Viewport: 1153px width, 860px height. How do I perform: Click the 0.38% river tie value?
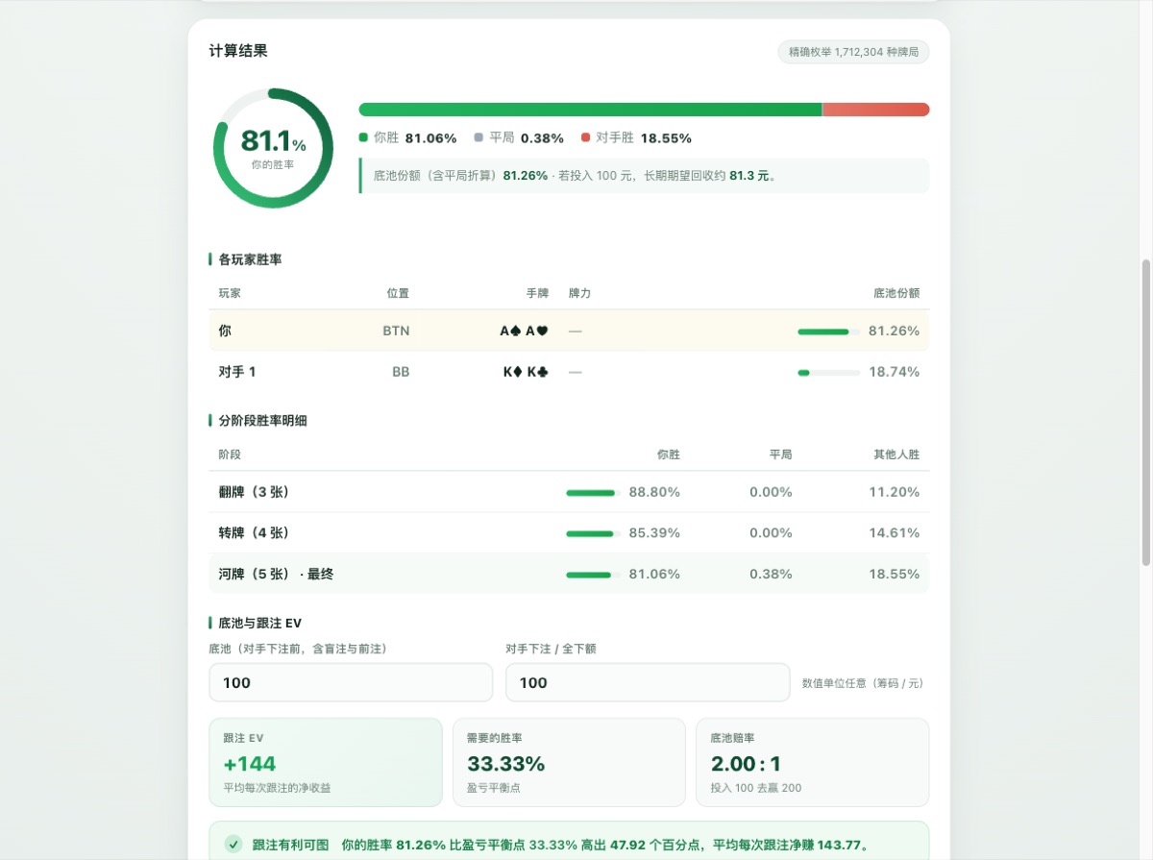pos(772,574)
